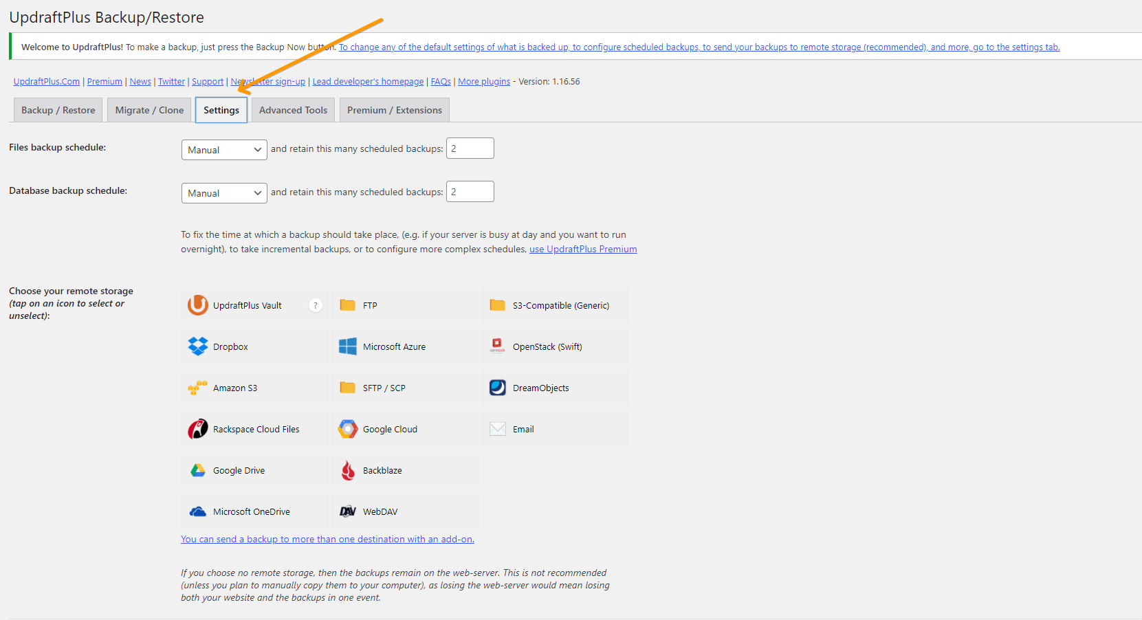Image resolution: width=1142 pixels, height=620 pixels.
Task: Click the files retained backups number field
Action: (470, 148)
